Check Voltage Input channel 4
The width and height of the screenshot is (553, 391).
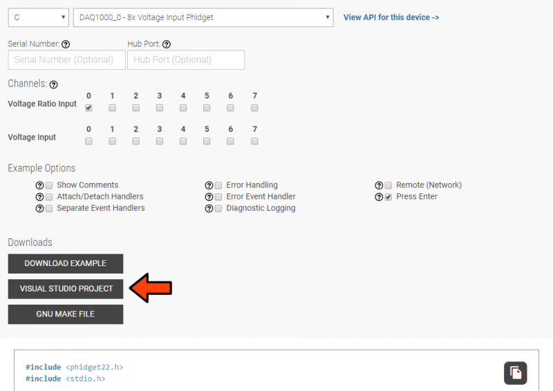(183, 142)
